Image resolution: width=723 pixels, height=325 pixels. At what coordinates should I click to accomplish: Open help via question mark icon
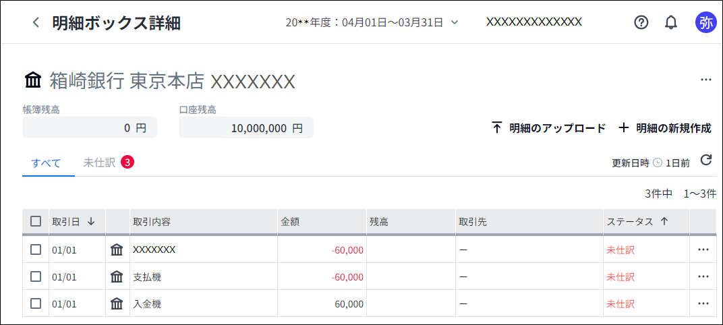point(641,23)
